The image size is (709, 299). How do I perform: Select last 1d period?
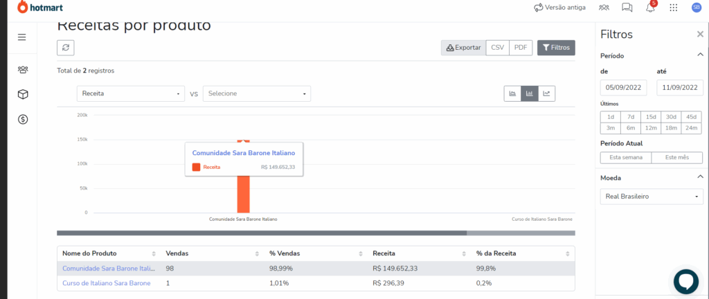611,117
